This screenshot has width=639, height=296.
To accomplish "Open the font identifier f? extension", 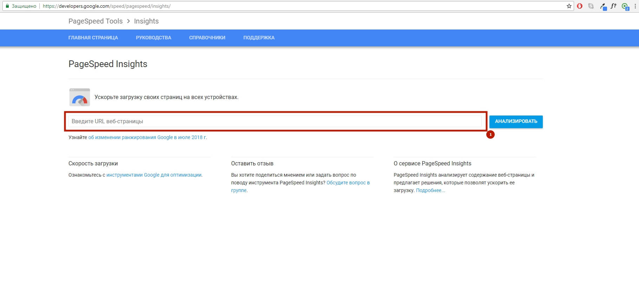I will tap(614, 6).
